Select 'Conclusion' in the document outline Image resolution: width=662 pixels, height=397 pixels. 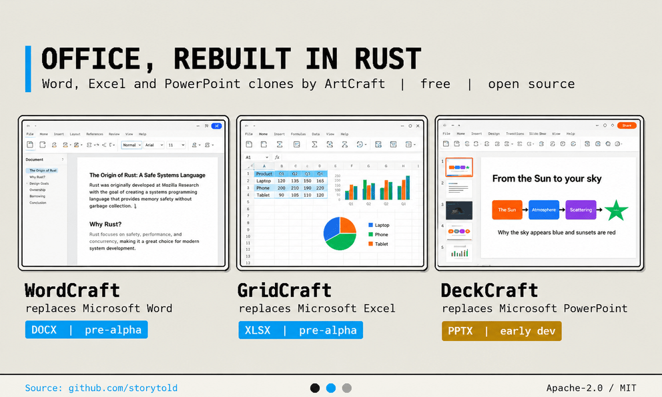[37, 202]
